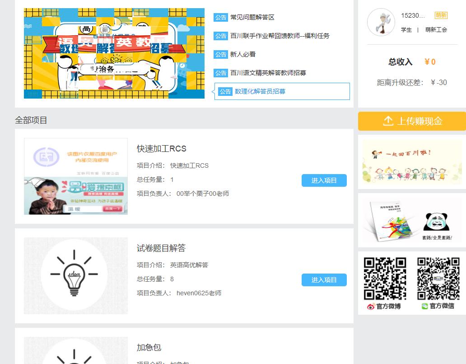The height and width of the screenshot is (364, 466).
Task: Click the 一起回百川 sidebar banner
Action: (x=411, y=162)
